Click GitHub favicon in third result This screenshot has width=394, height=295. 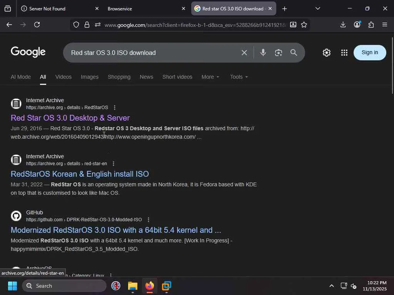[x=16, y=216]
